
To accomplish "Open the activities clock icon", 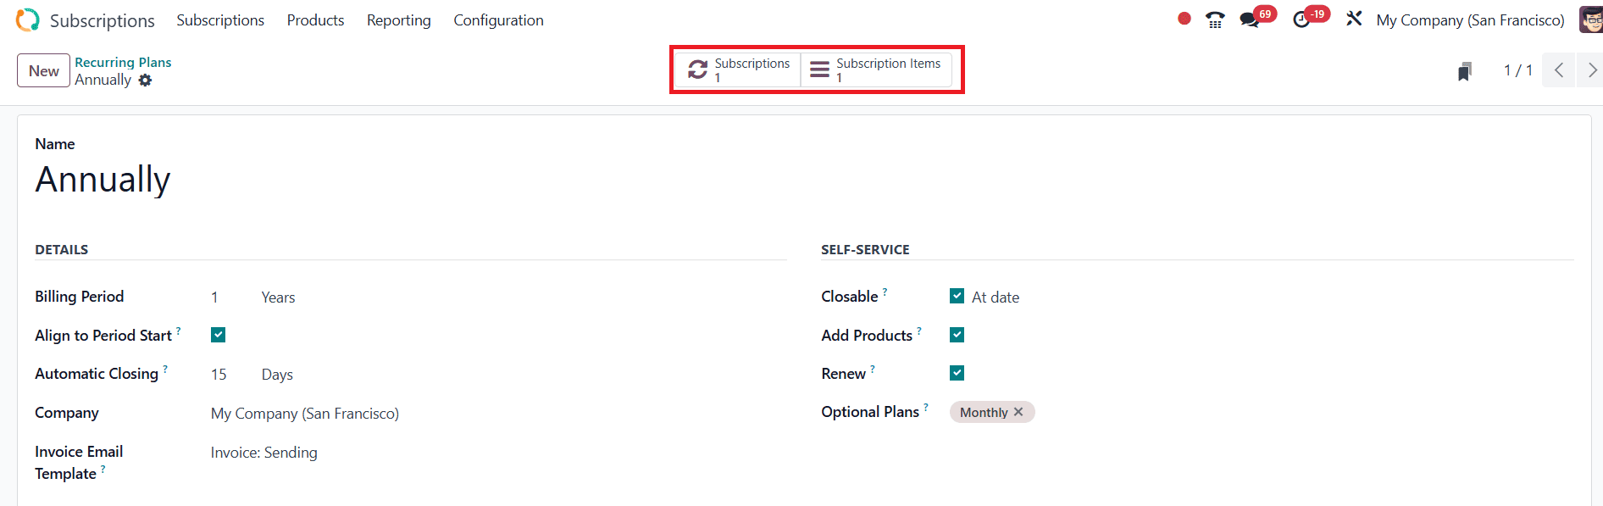I will pos(1301,19).
